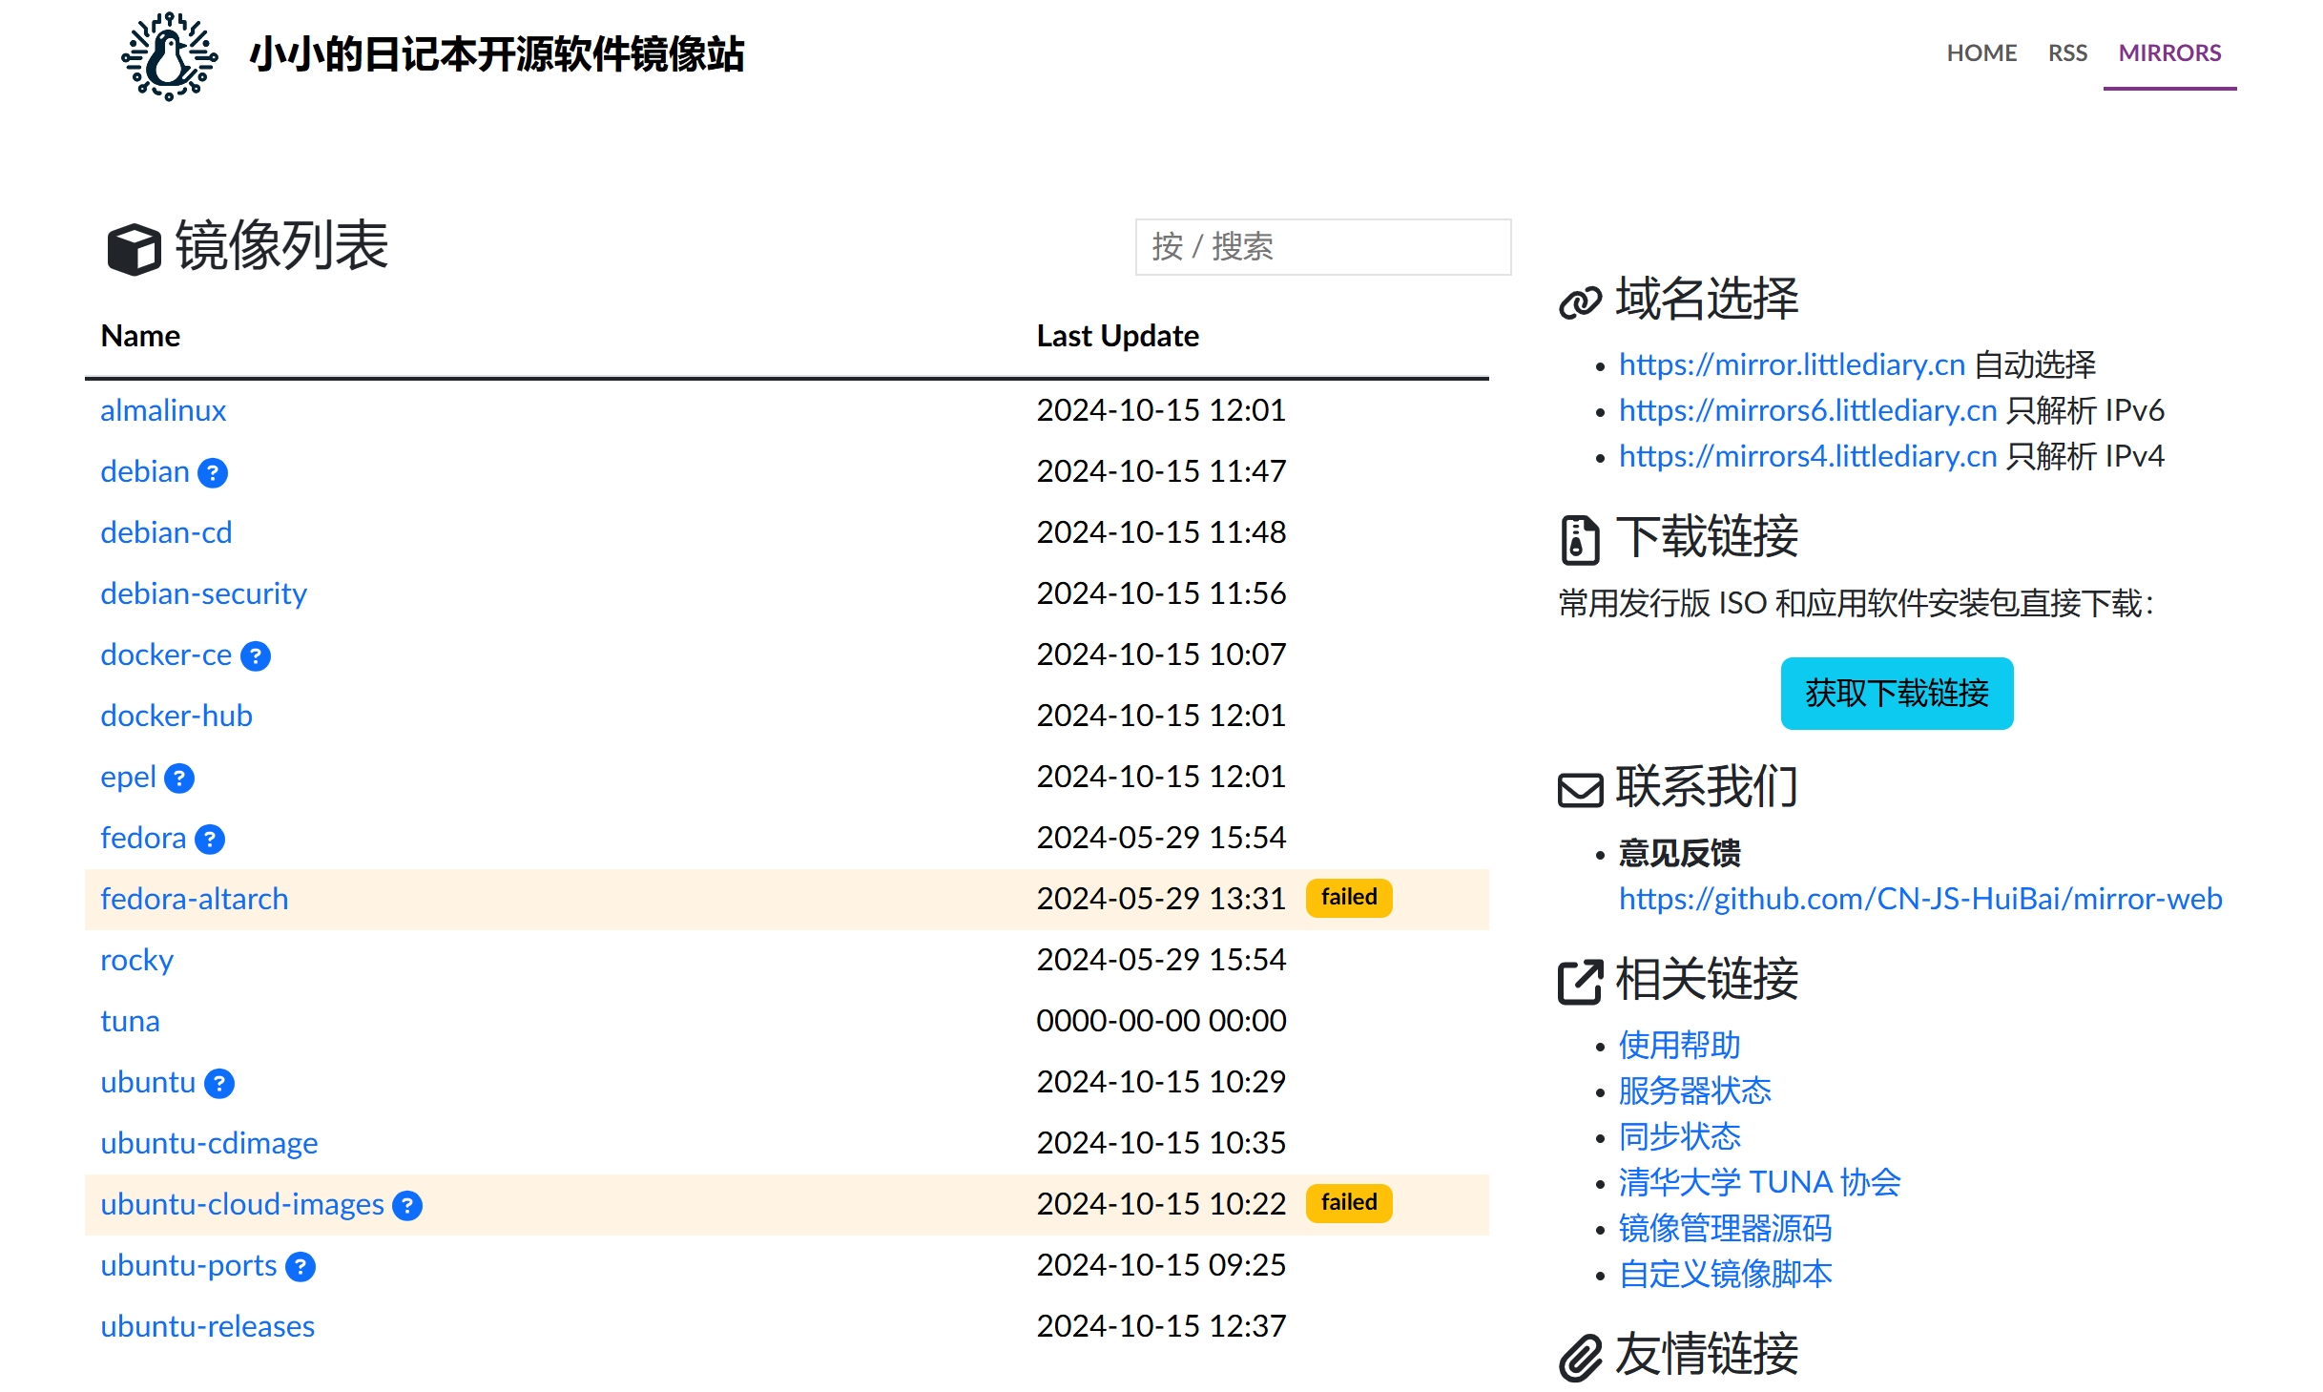Click the 获取下载链接 button
The width and height of the screenshot is (2323, 1392).
[x=1897, y=694]
